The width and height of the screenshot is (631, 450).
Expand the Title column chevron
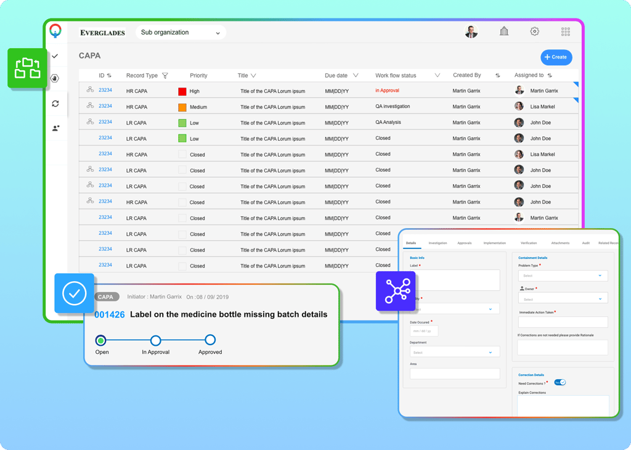click(253, 76)
